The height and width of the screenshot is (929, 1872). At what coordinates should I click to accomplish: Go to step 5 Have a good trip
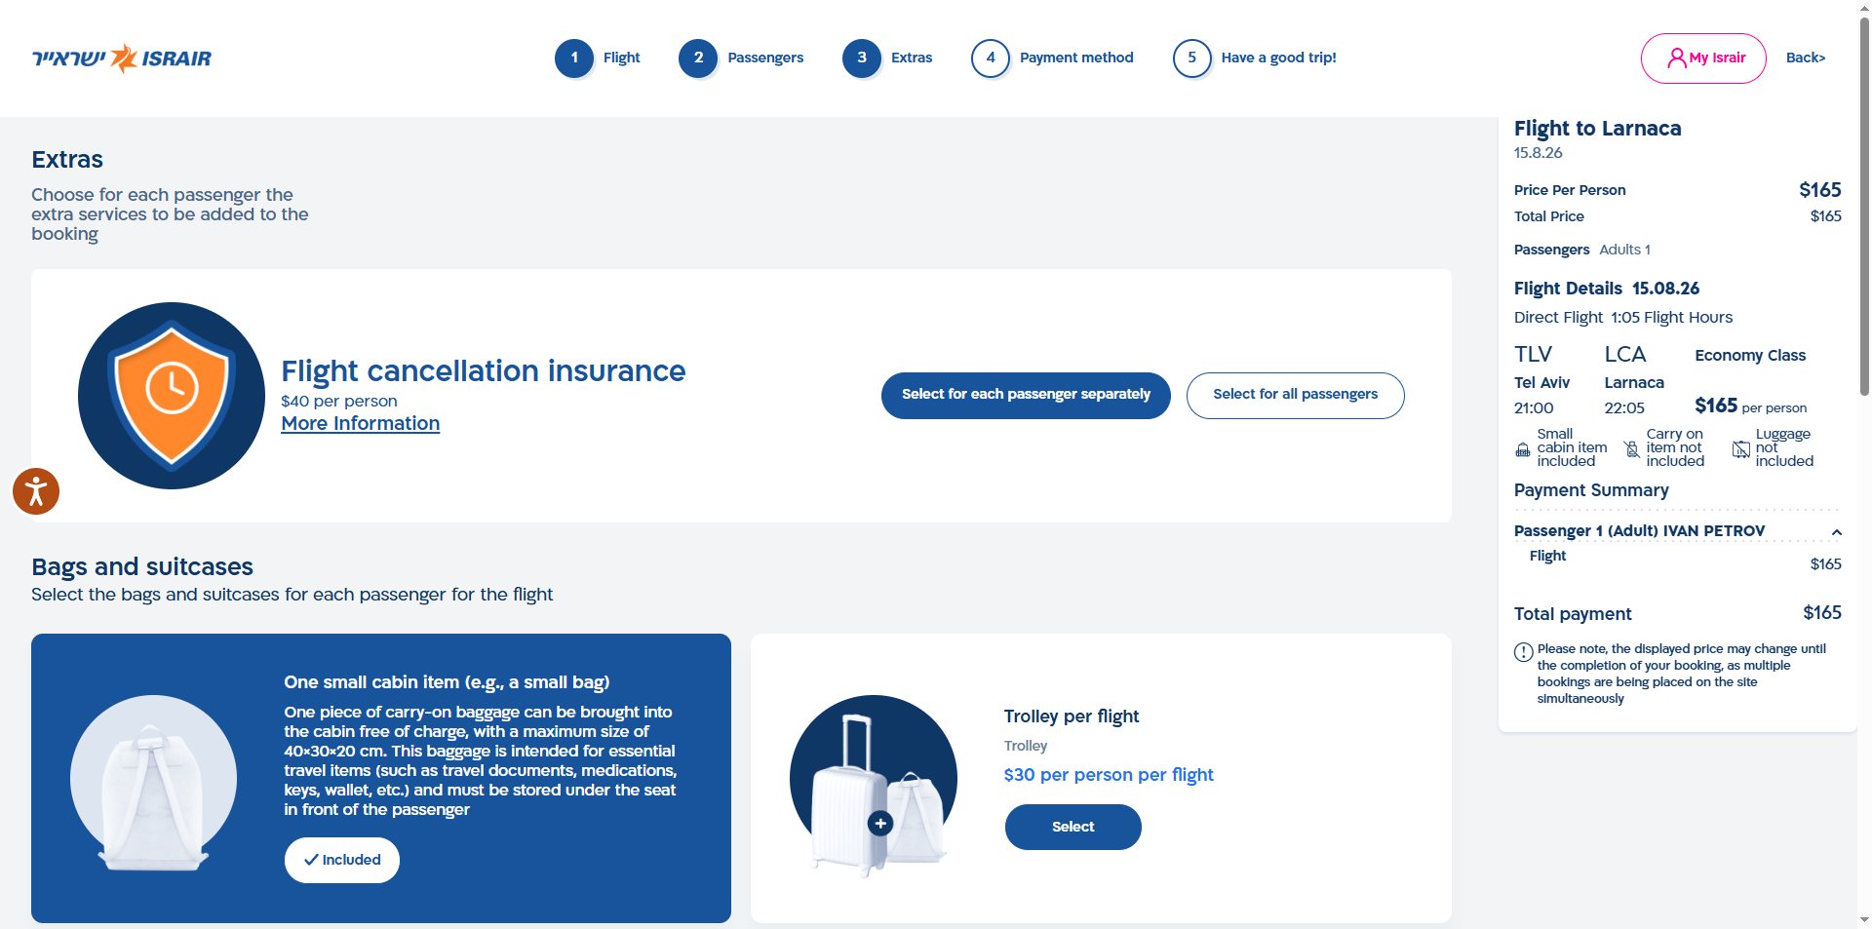(x=1254, y=58)
